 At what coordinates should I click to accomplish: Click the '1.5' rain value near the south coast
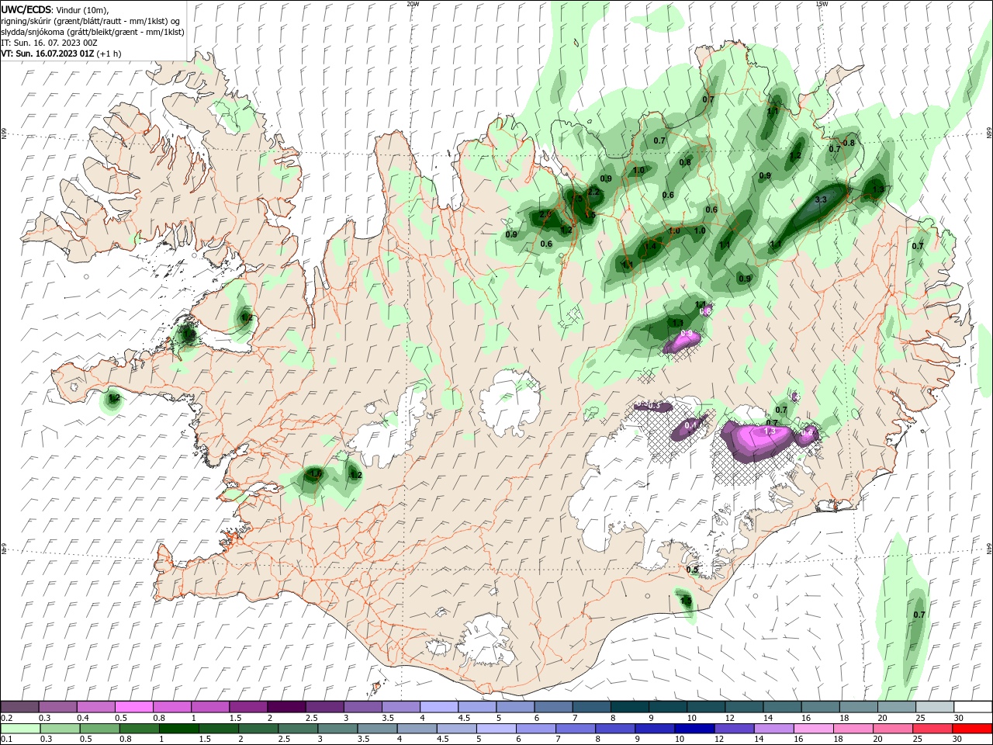click(686, 601)
